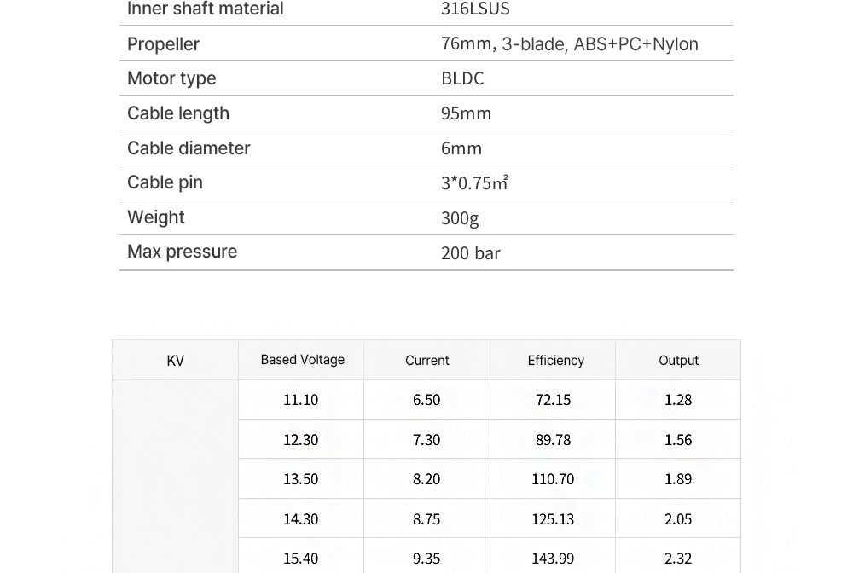Select the 200 bar pressure value

point(470,253)
